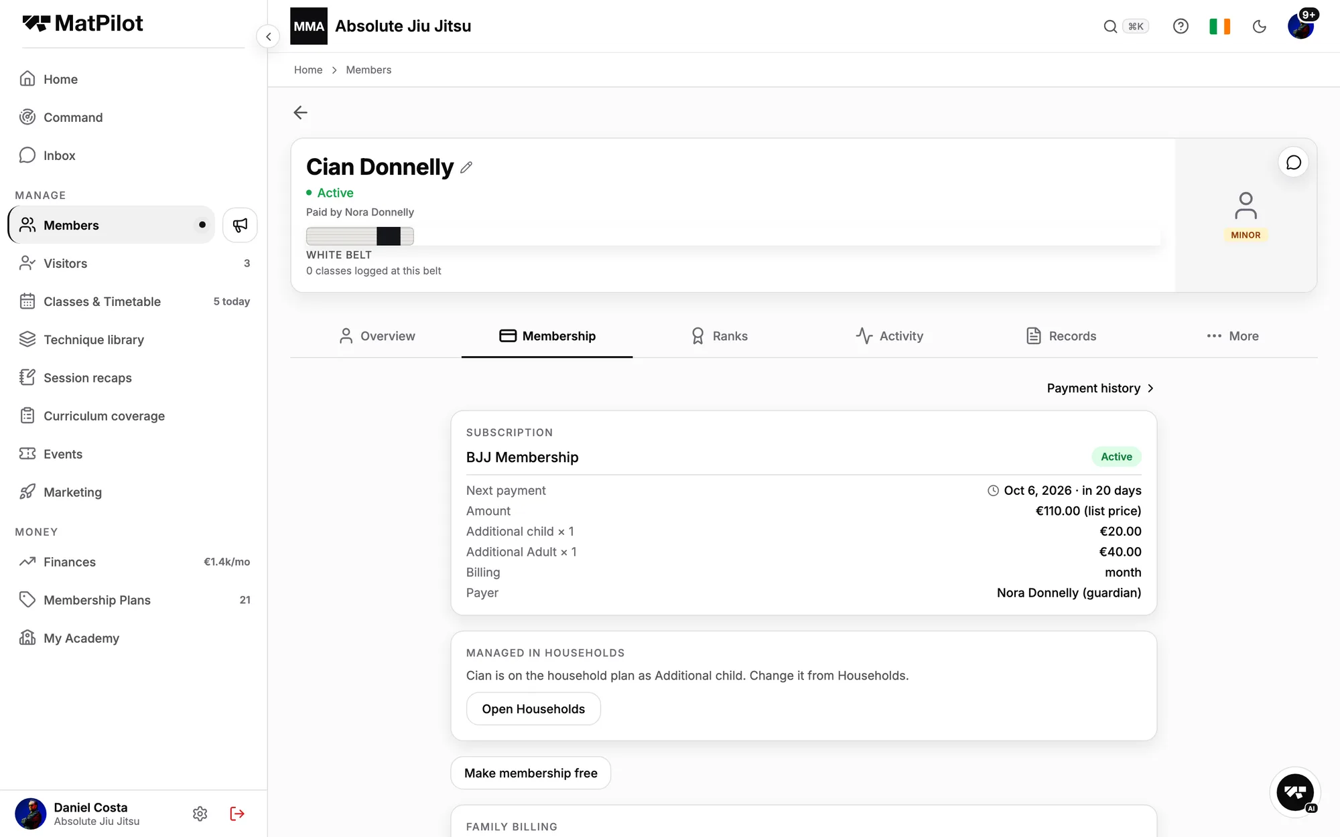Click the white belt progress bar

pos(360,236)
